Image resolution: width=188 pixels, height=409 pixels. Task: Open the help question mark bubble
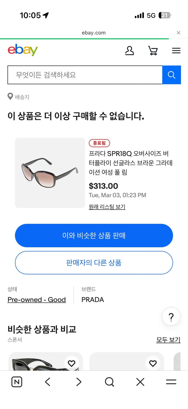[x=171, y=317]
